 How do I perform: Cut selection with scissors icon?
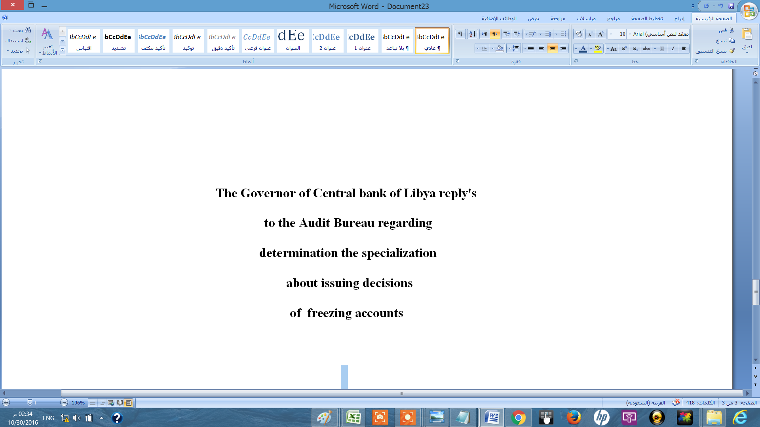click(x=727, y=30)
